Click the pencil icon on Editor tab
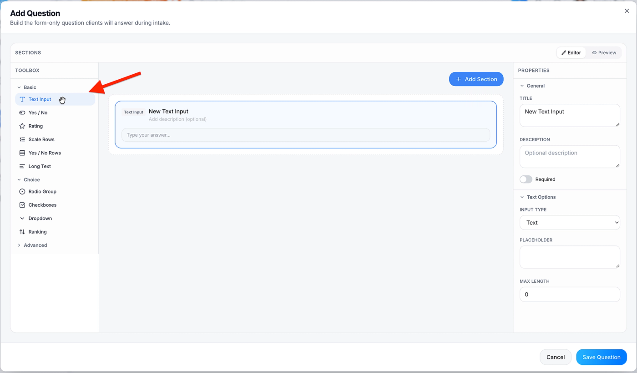Image resolution: width=637 pixels, height=373 pixels. [x=564, y=53]
